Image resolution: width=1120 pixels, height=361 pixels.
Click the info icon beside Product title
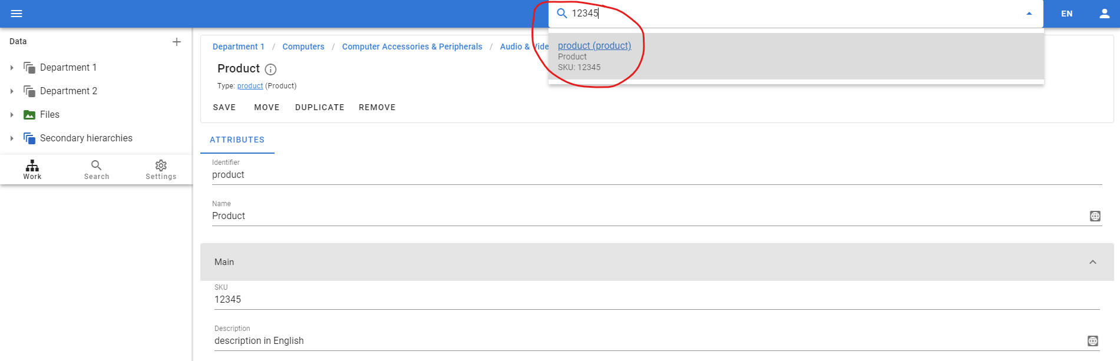270,69
